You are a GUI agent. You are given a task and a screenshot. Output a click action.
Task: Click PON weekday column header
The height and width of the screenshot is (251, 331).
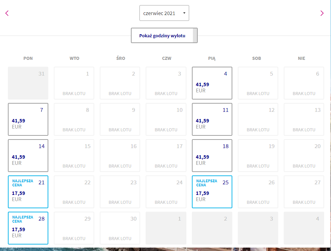point(28,58)
